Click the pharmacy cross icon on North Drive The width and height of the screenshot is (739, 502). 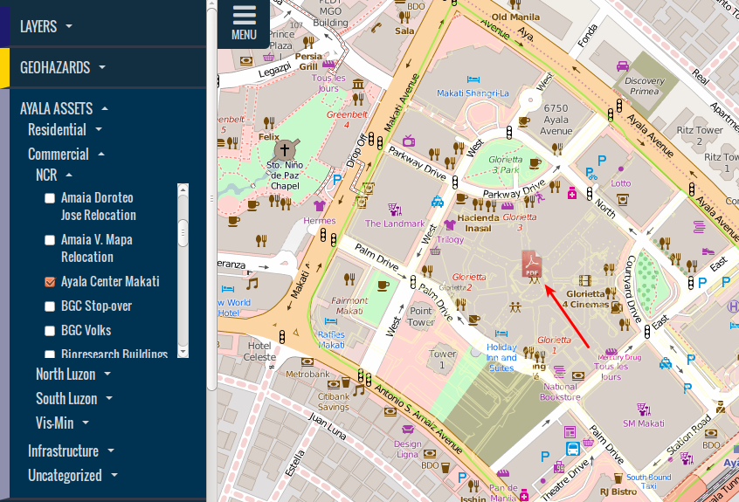click(x=572, y=193)
